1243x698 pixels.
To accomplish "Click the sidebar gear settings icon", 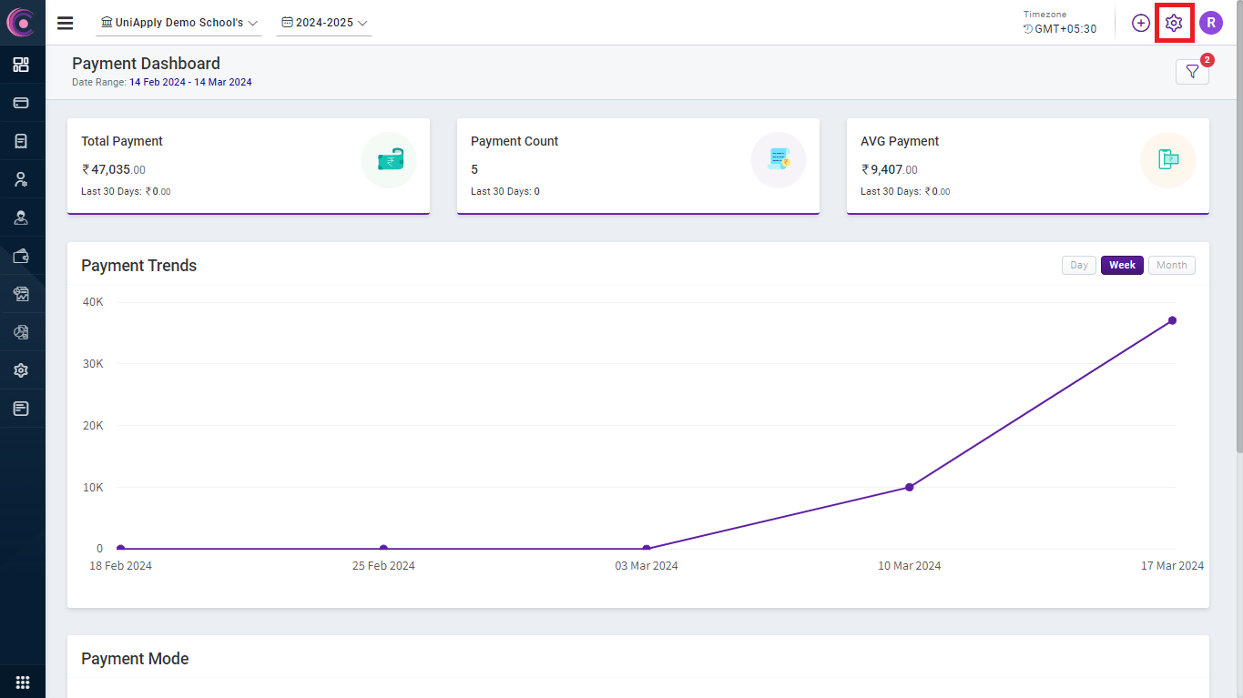I will 21,370.
